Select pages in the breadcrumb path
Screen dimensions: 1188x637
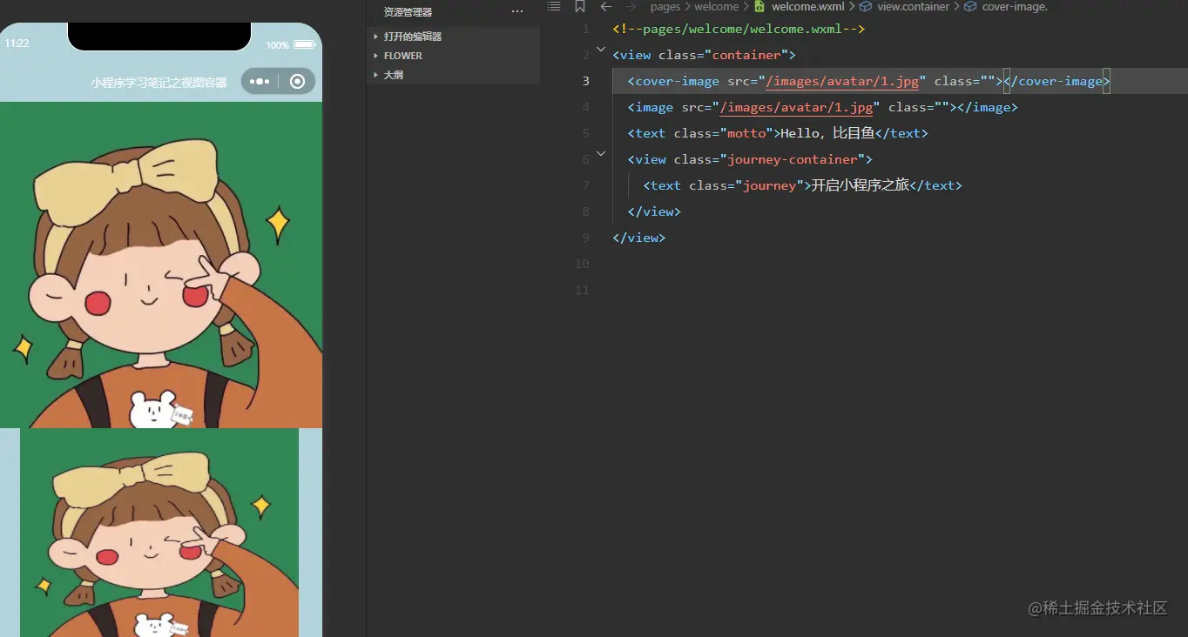(665, 6)
